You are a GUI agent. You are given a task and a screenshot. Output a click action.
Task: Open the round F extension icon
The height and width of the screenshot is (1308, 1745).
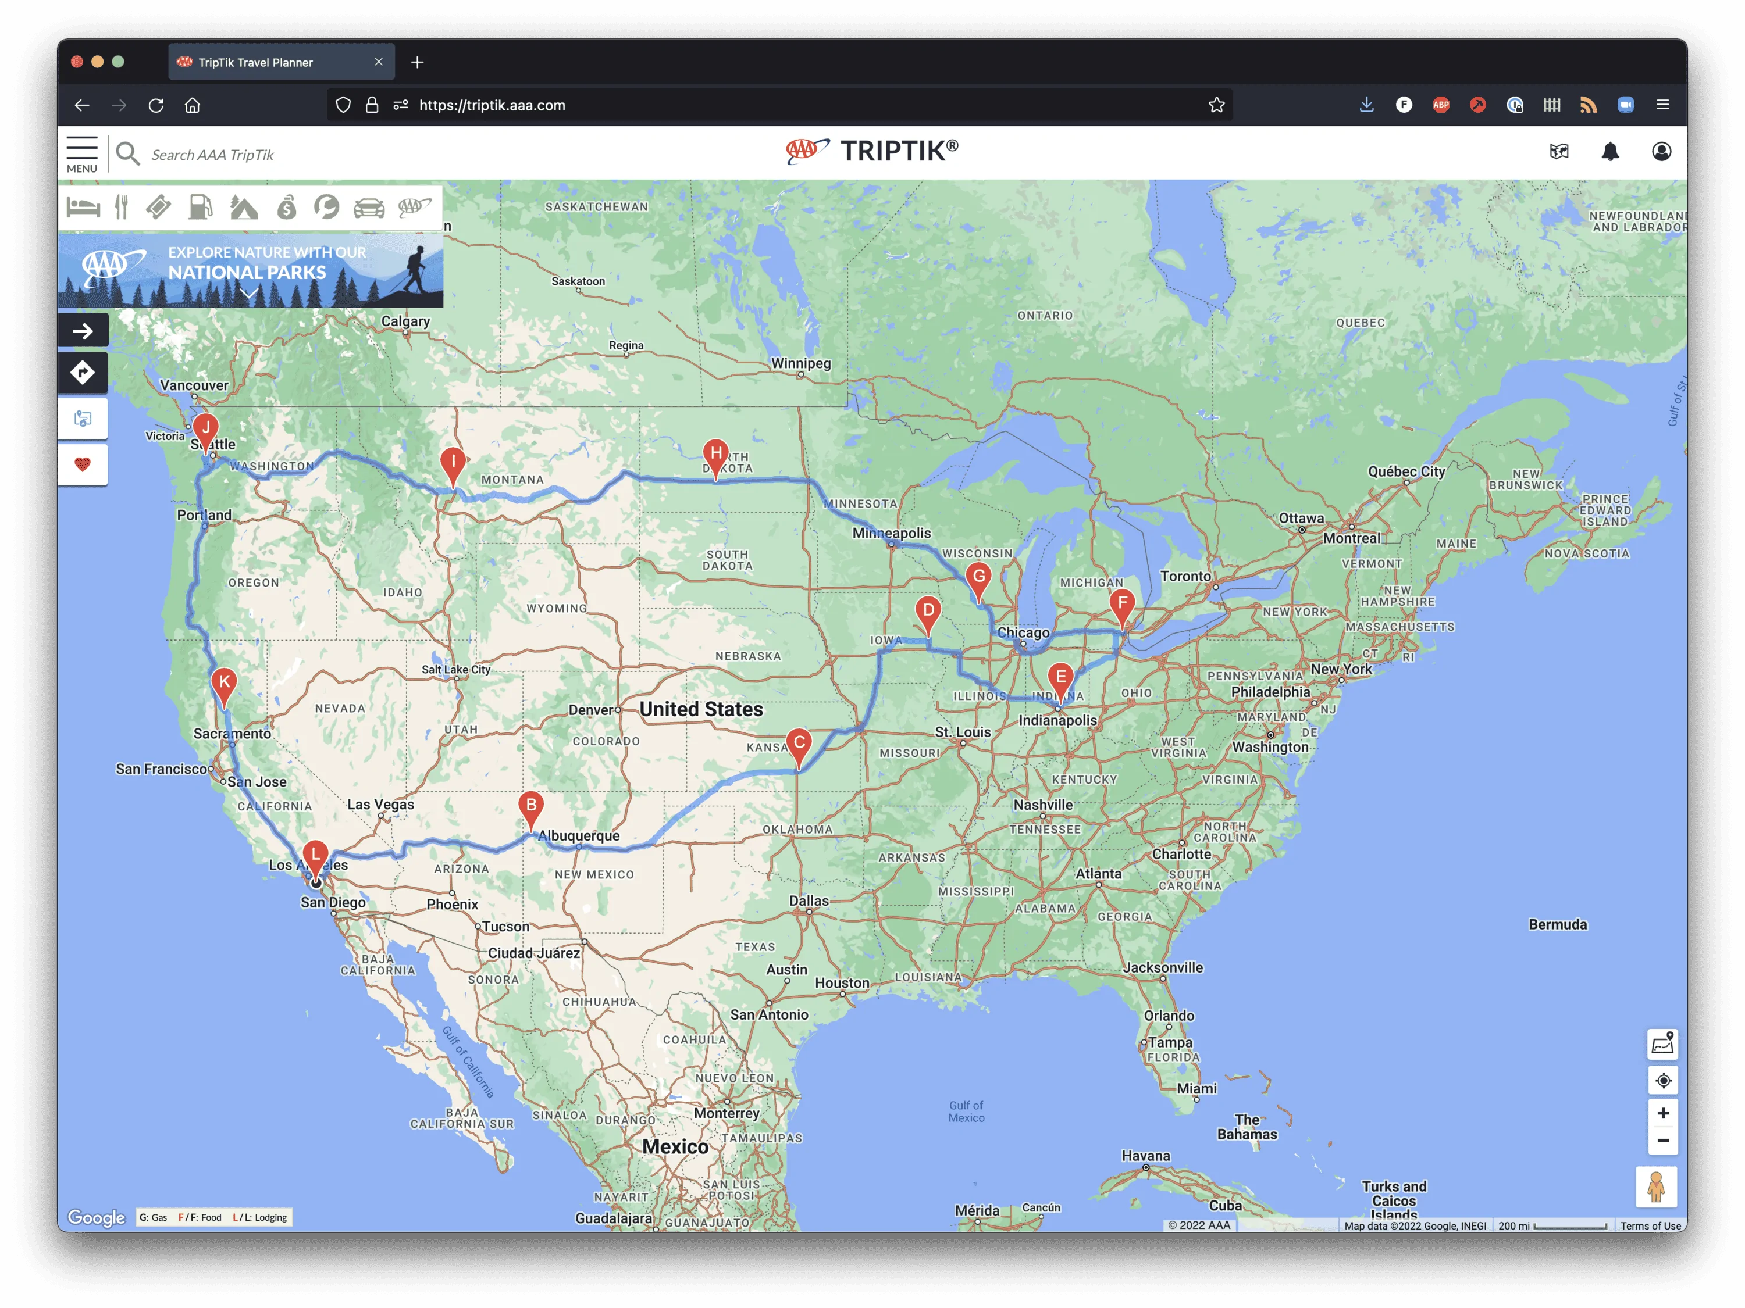coord(1404,105)
